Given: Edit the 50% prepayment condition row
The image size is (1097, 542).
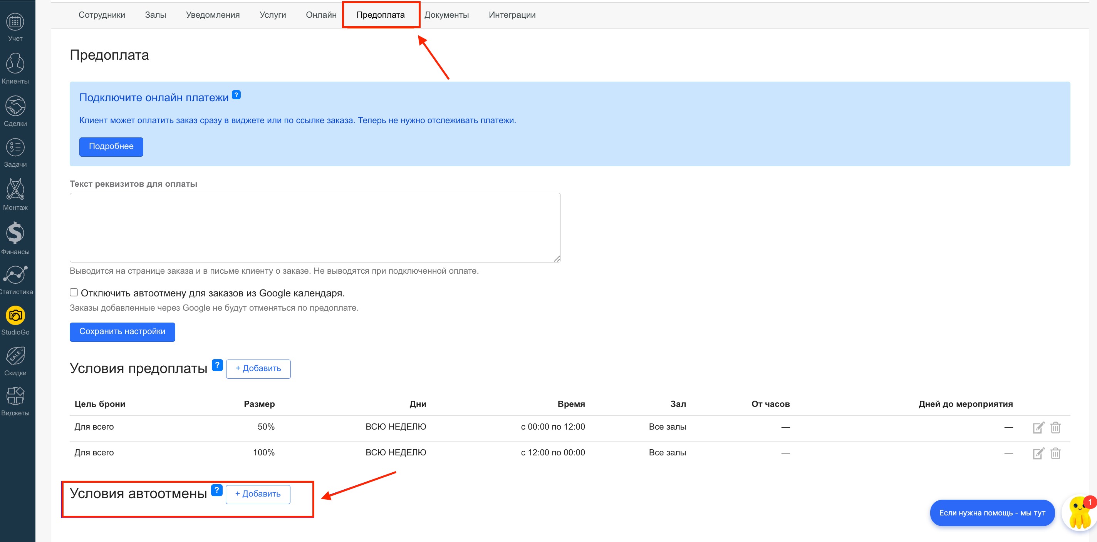Looking at the screenshot, I should pos(1038,428).
